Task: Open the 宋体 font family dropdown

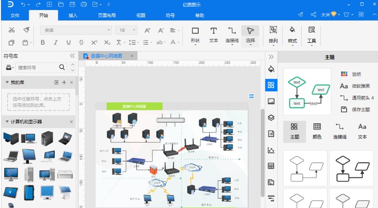Action: pyautogui.click(x=76, y=30)
